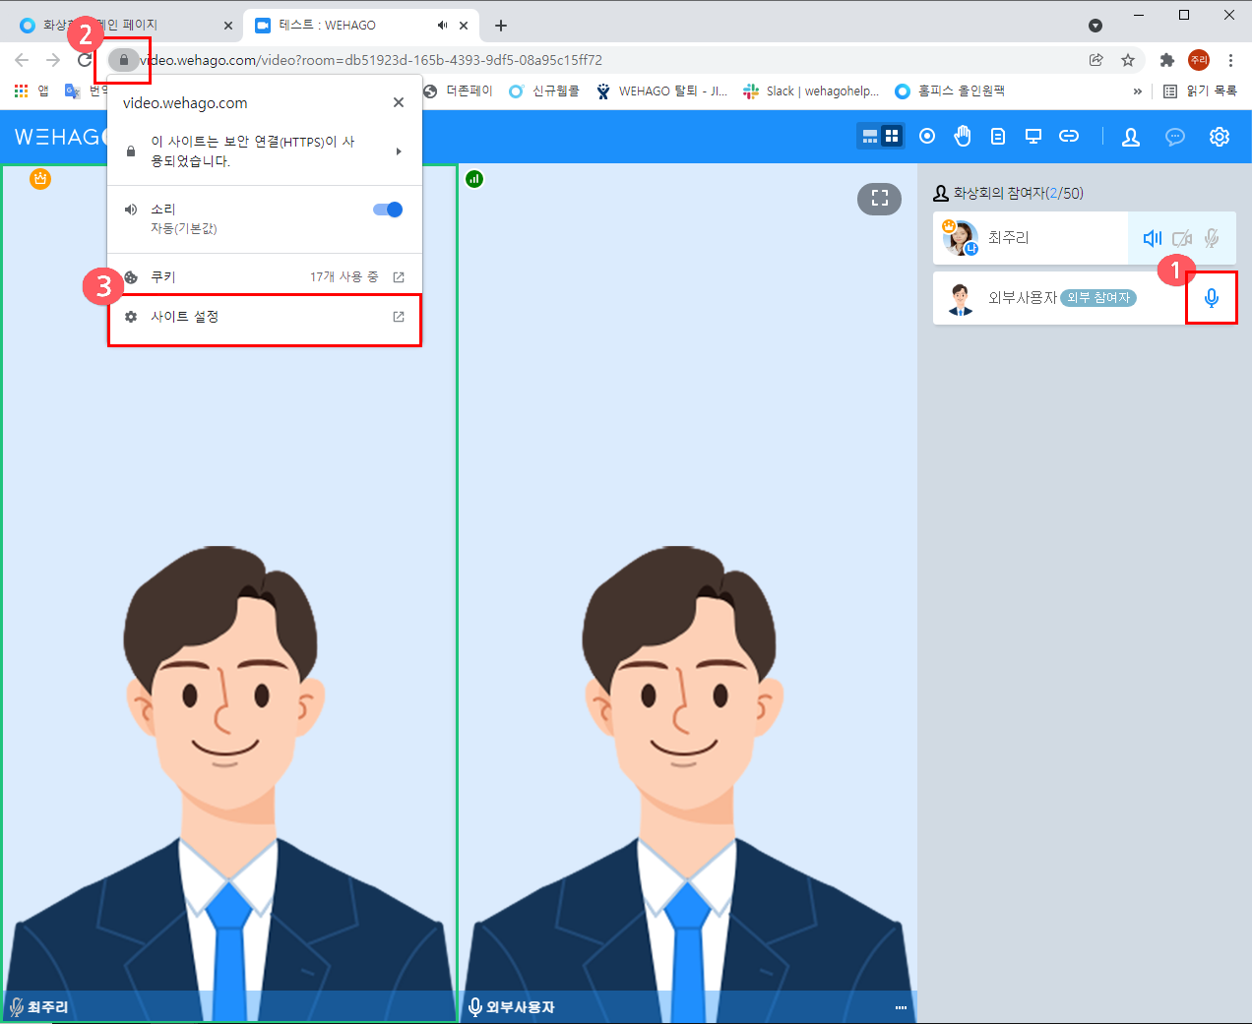Open the Slack wehagohelp bookmark

[x=811, y=91]
